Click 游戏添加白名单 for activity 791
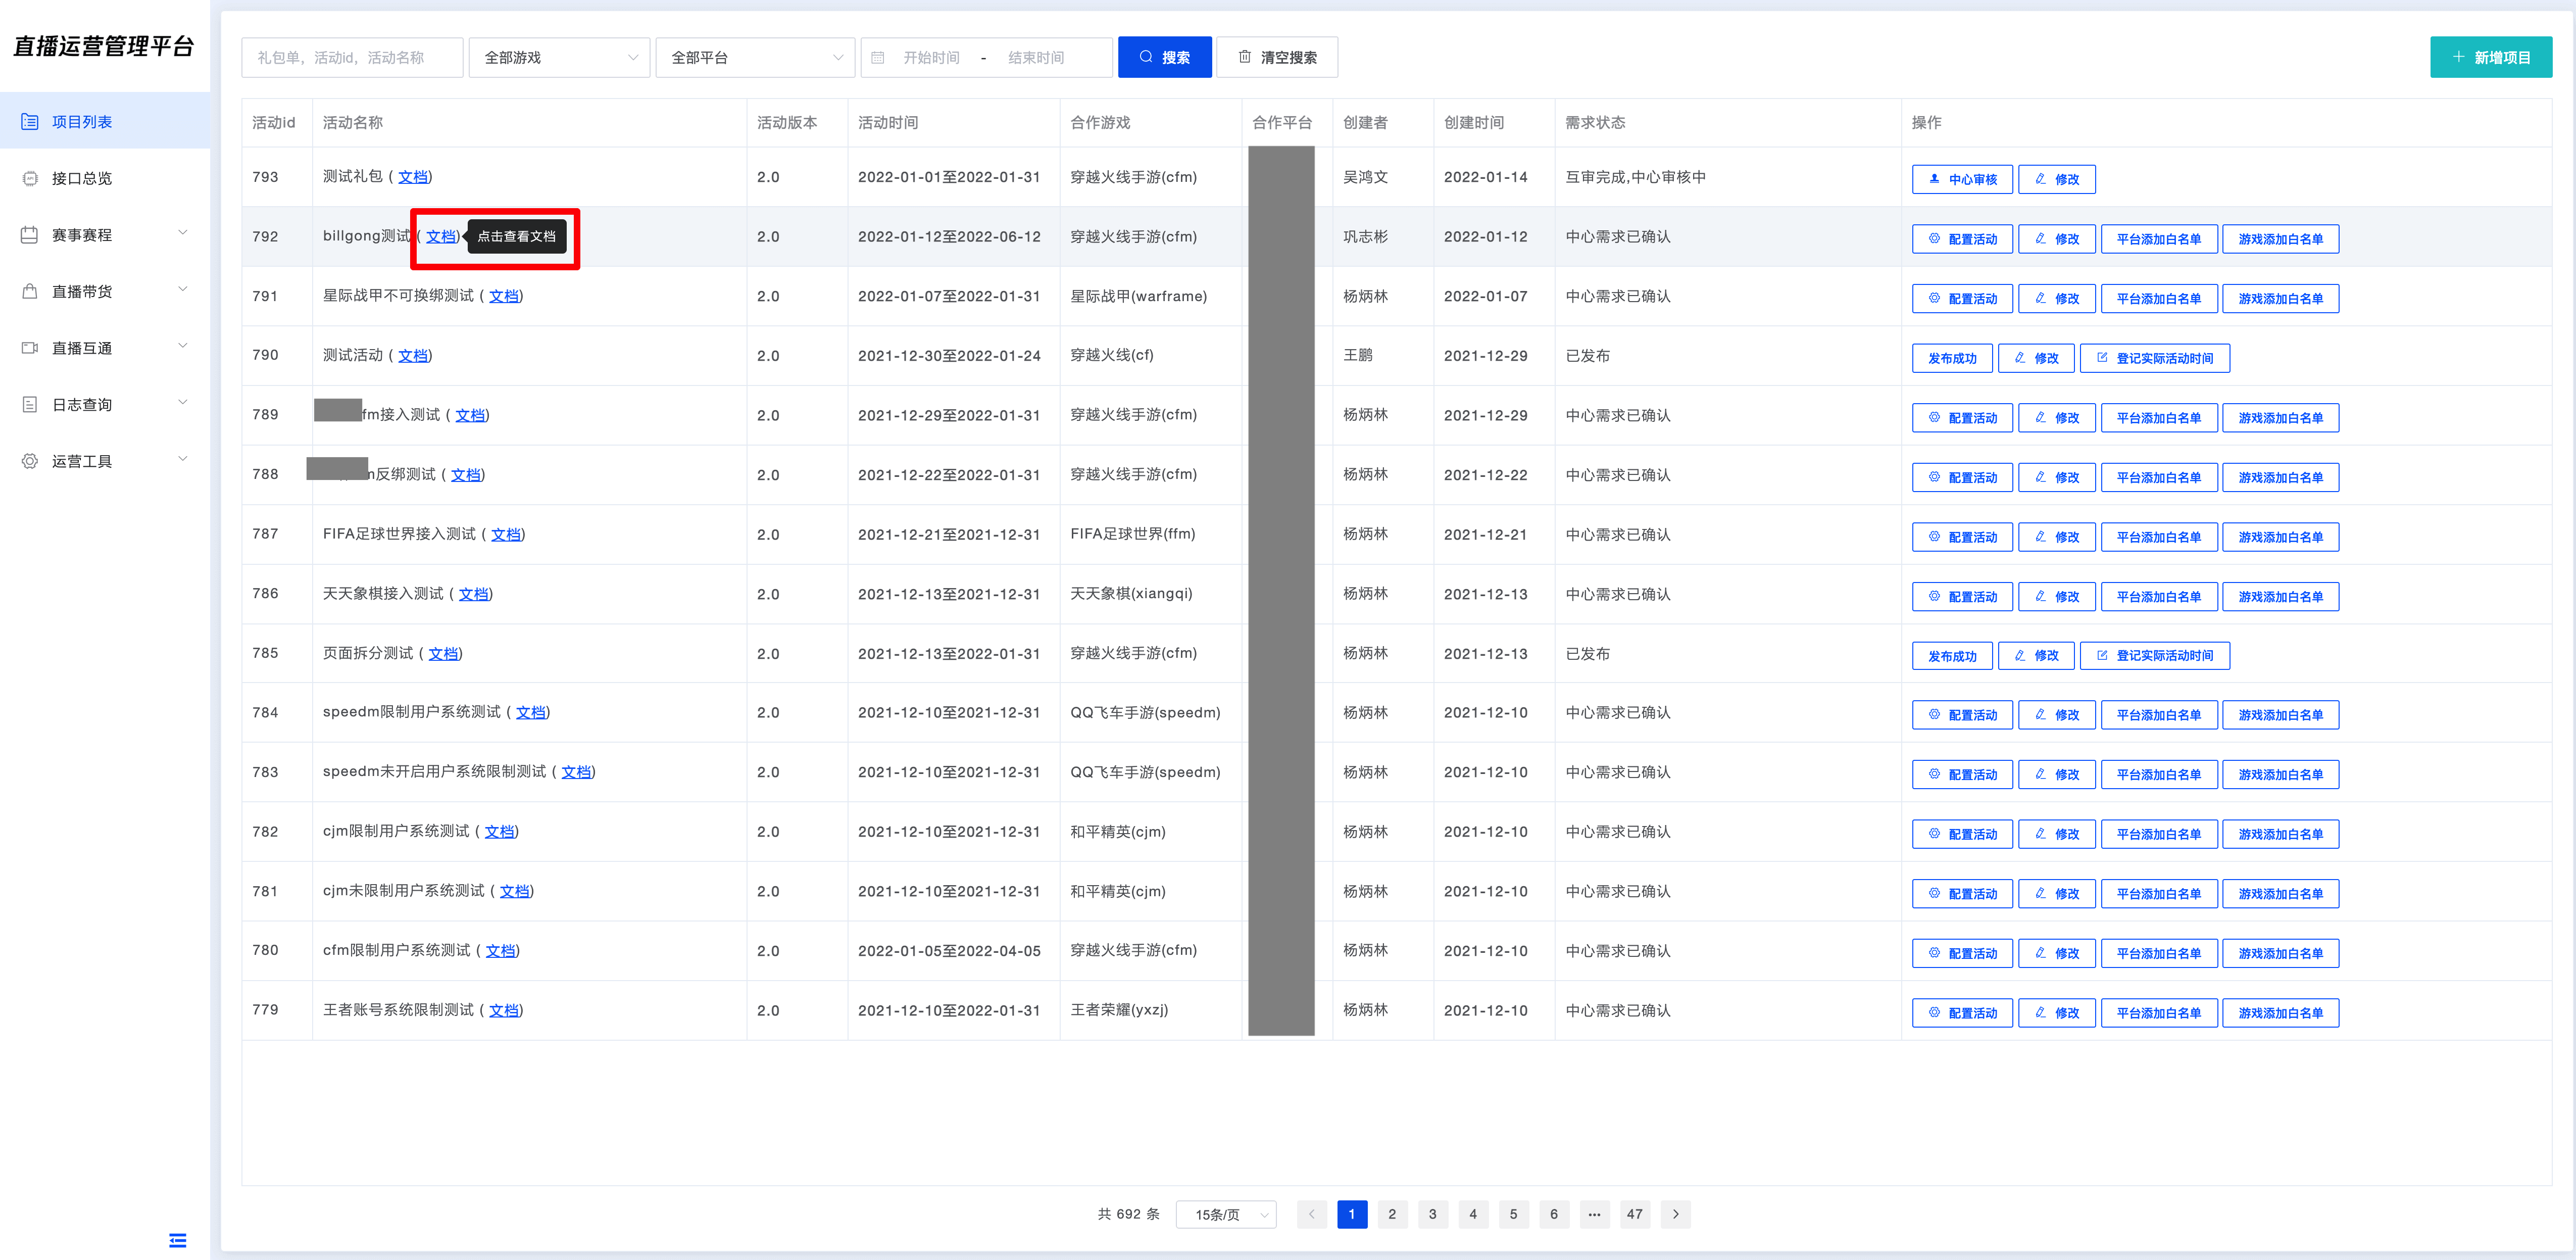This screenshot has height=1260, width=2576. point(2281,298)
